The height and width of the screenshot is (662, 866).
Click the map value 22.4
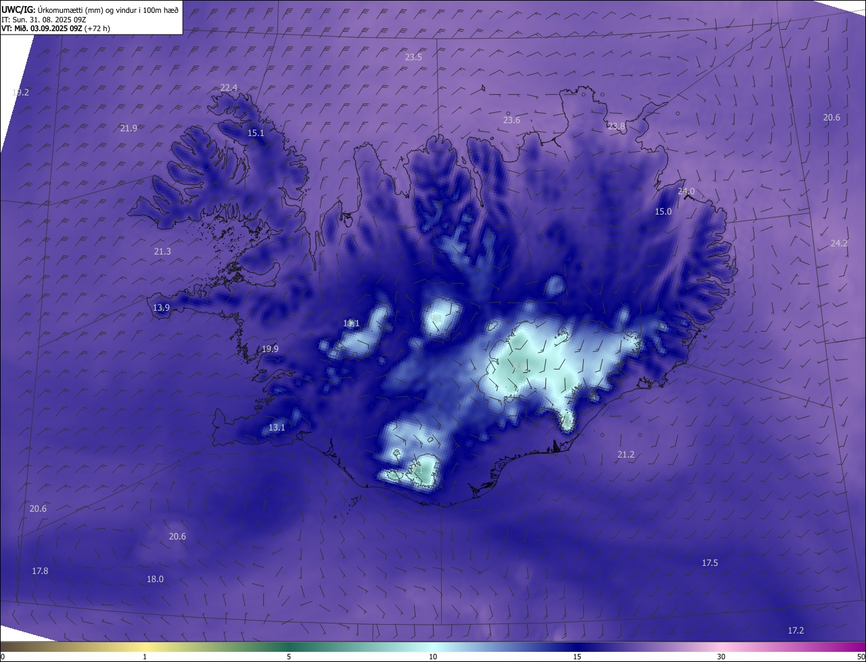click(x=229, y=88)
